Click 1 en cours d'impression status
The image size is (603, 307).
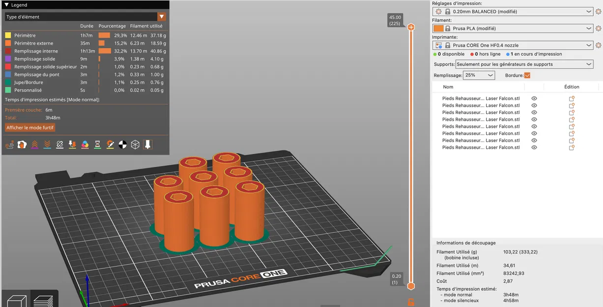(534, 54)
